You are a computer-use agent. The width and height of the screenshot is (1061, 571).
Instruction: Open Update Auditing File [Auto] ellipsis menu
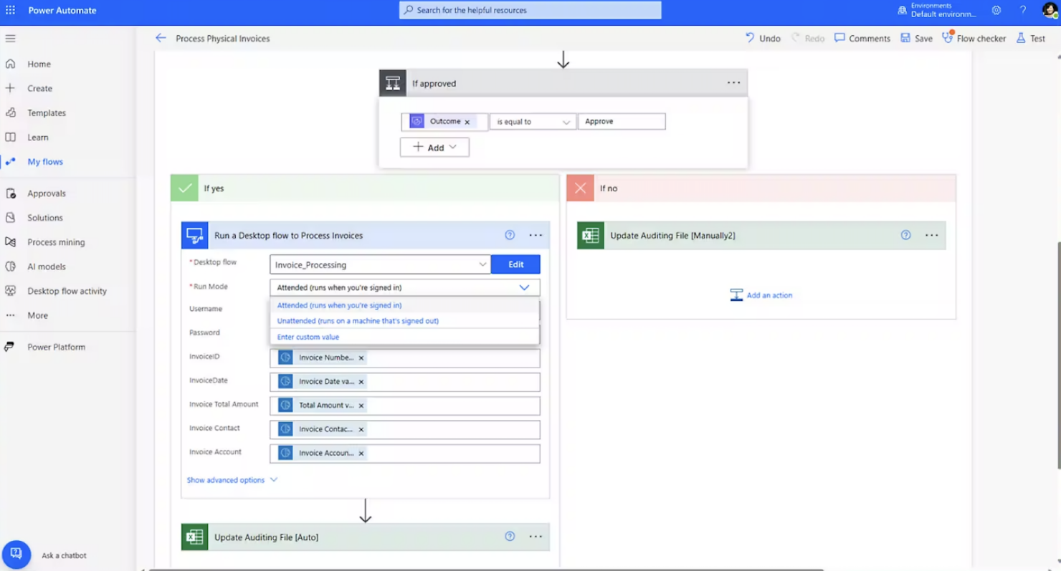[x=536, y=536]
